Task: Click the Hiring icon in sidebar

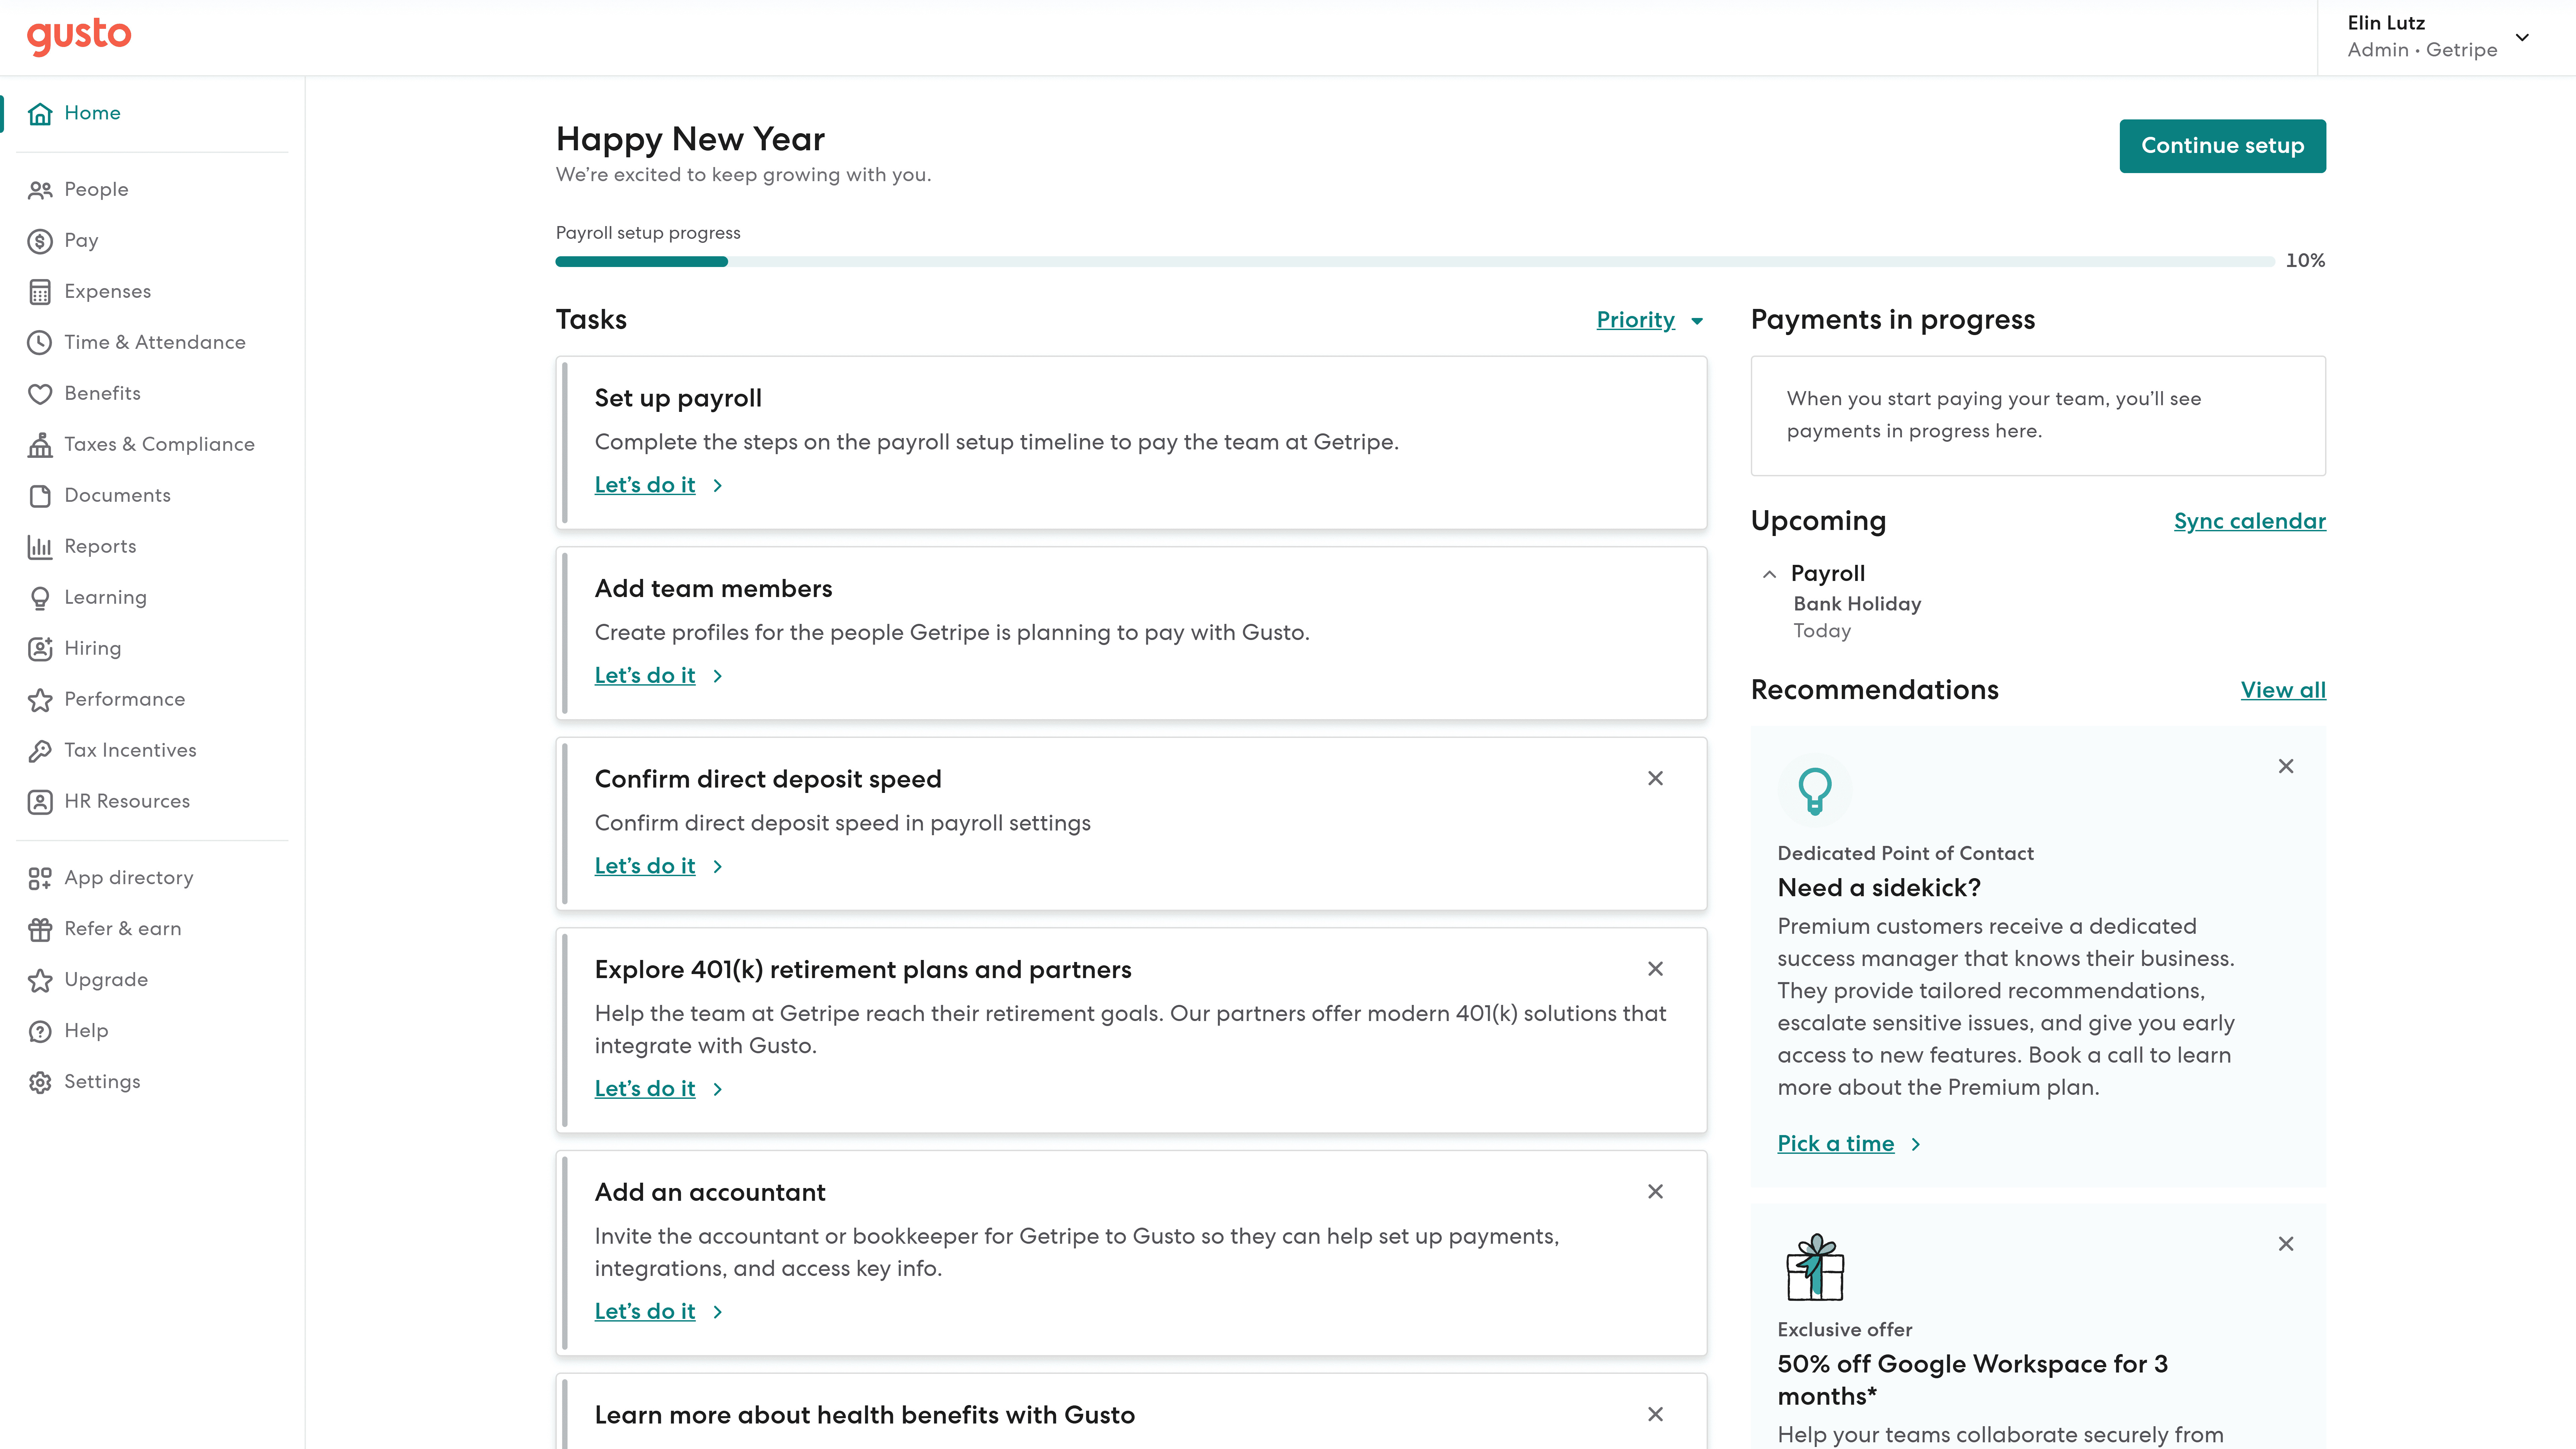Action: [40, 649]
